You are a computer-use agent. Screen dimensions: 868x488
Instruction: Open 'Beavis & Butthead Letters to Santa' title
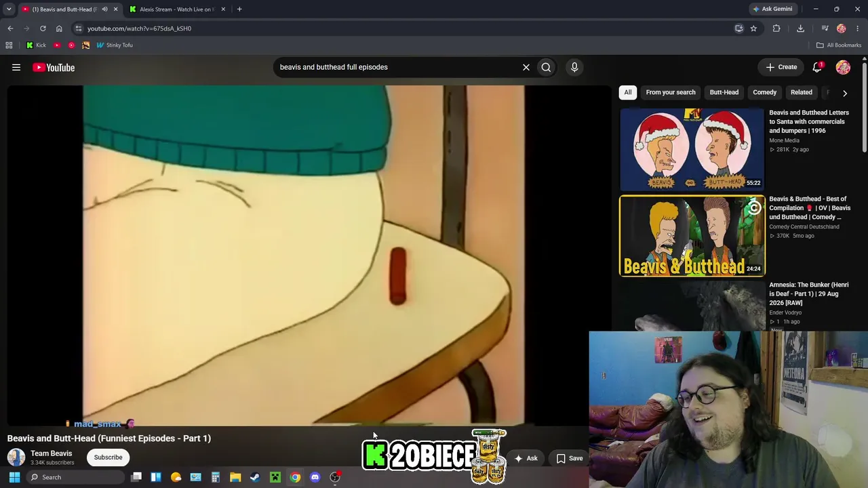pos(809,121)
